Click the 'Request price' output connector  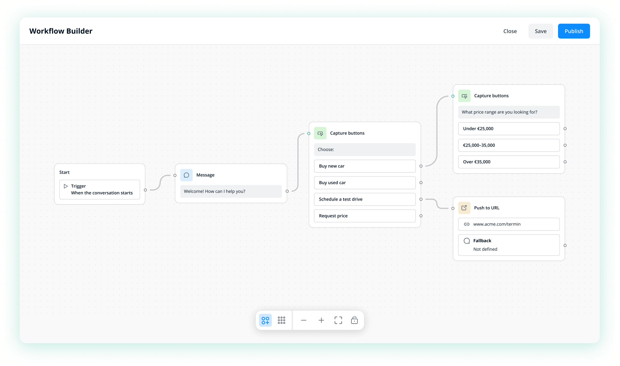(421, 216)
